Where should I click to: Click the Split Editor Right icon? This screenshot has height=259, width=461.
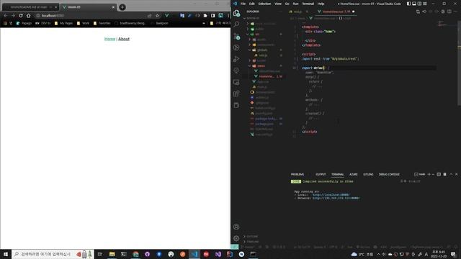[449, 12]
